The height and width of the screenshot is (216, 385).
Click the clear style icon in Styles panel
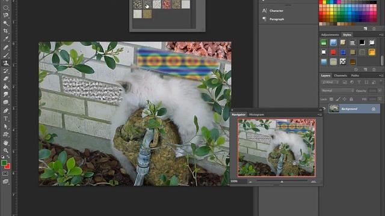tap(356, 70)
